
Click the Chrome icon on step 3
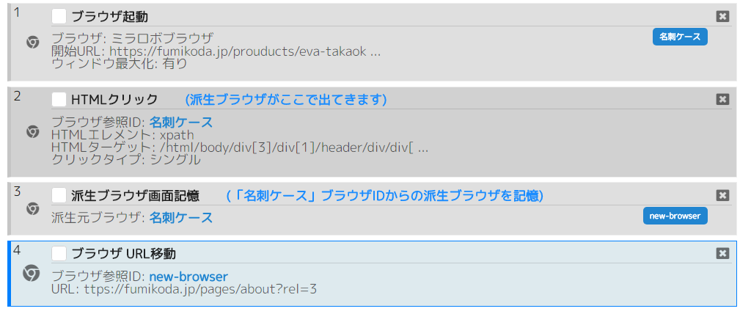pos(33,208)
